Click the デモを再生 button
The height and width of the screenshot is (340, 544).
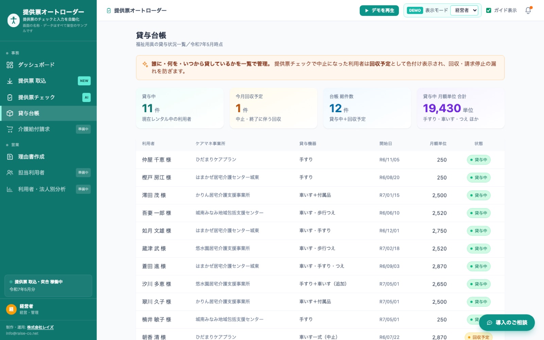click(x=379, y=11)
